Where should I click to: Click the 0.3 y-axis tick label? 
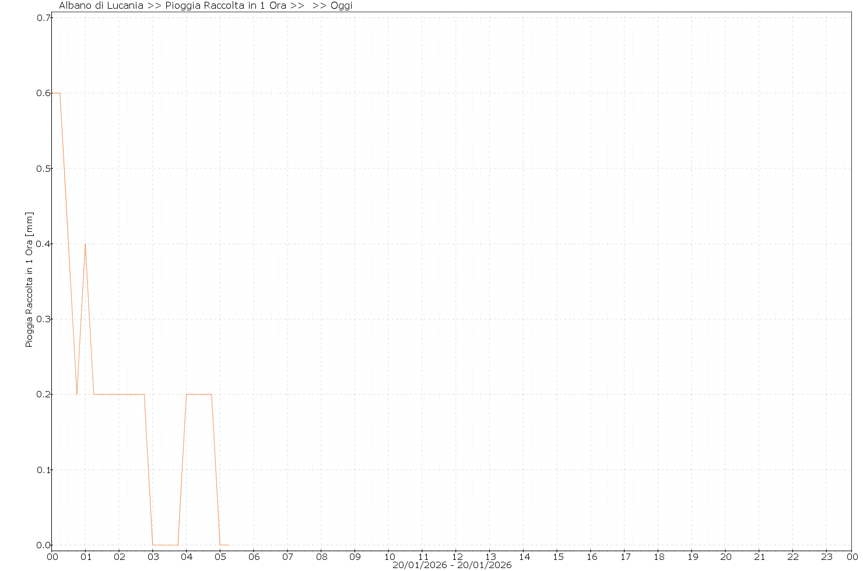[44, 319]
